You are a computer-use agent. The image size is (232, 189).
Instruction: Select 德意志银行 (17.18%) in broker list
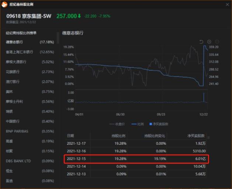click(30, 42)
